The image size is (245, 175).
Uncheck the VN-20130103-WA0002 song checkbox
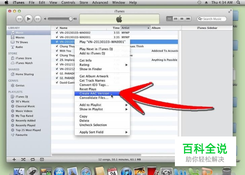click(57, 33)
